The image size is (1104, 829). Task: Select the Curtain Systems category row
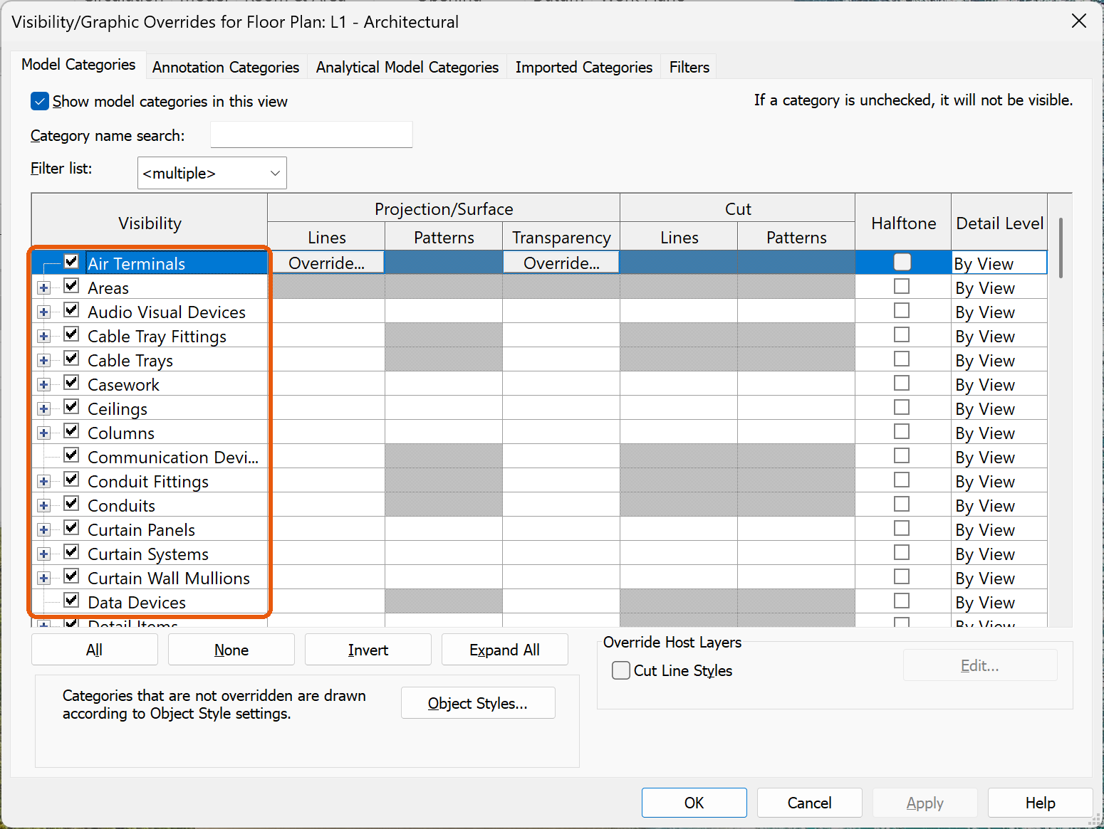point(148,554)
